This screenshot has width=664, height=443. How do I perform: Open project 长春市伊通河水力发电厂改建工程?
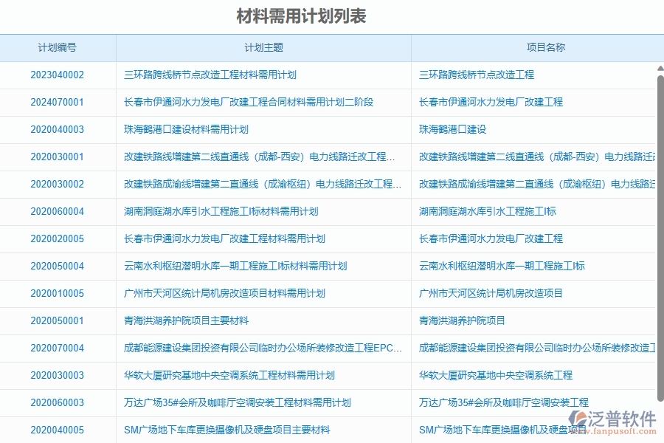coord(493,238)
